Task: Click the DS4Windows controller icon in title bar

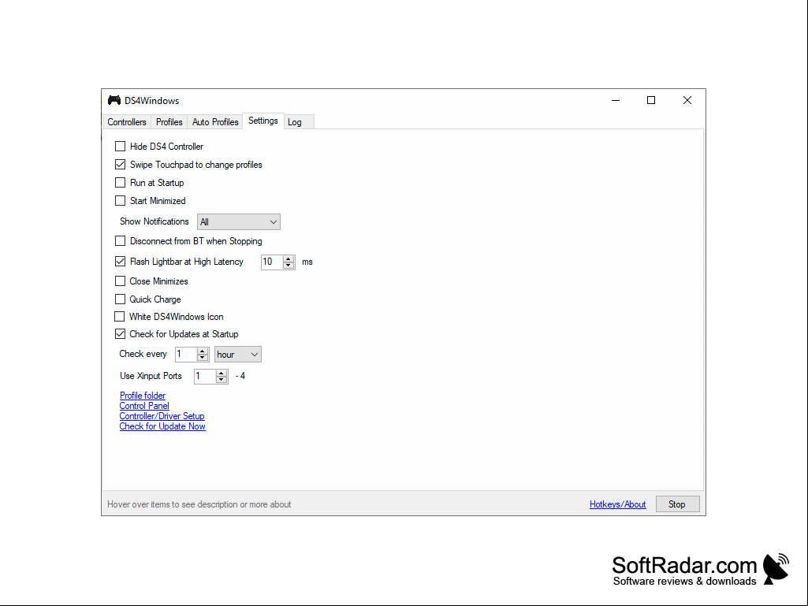Action: (x=114, y=100)
